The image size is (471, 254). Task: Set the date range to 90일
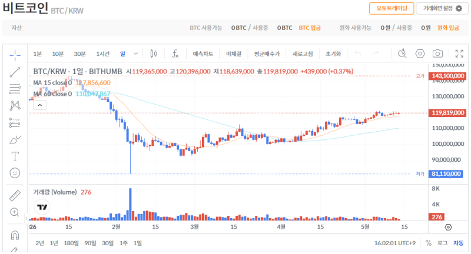pos(90,243)
